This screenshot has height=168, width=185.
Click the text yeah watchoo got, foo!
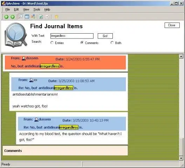30,106
